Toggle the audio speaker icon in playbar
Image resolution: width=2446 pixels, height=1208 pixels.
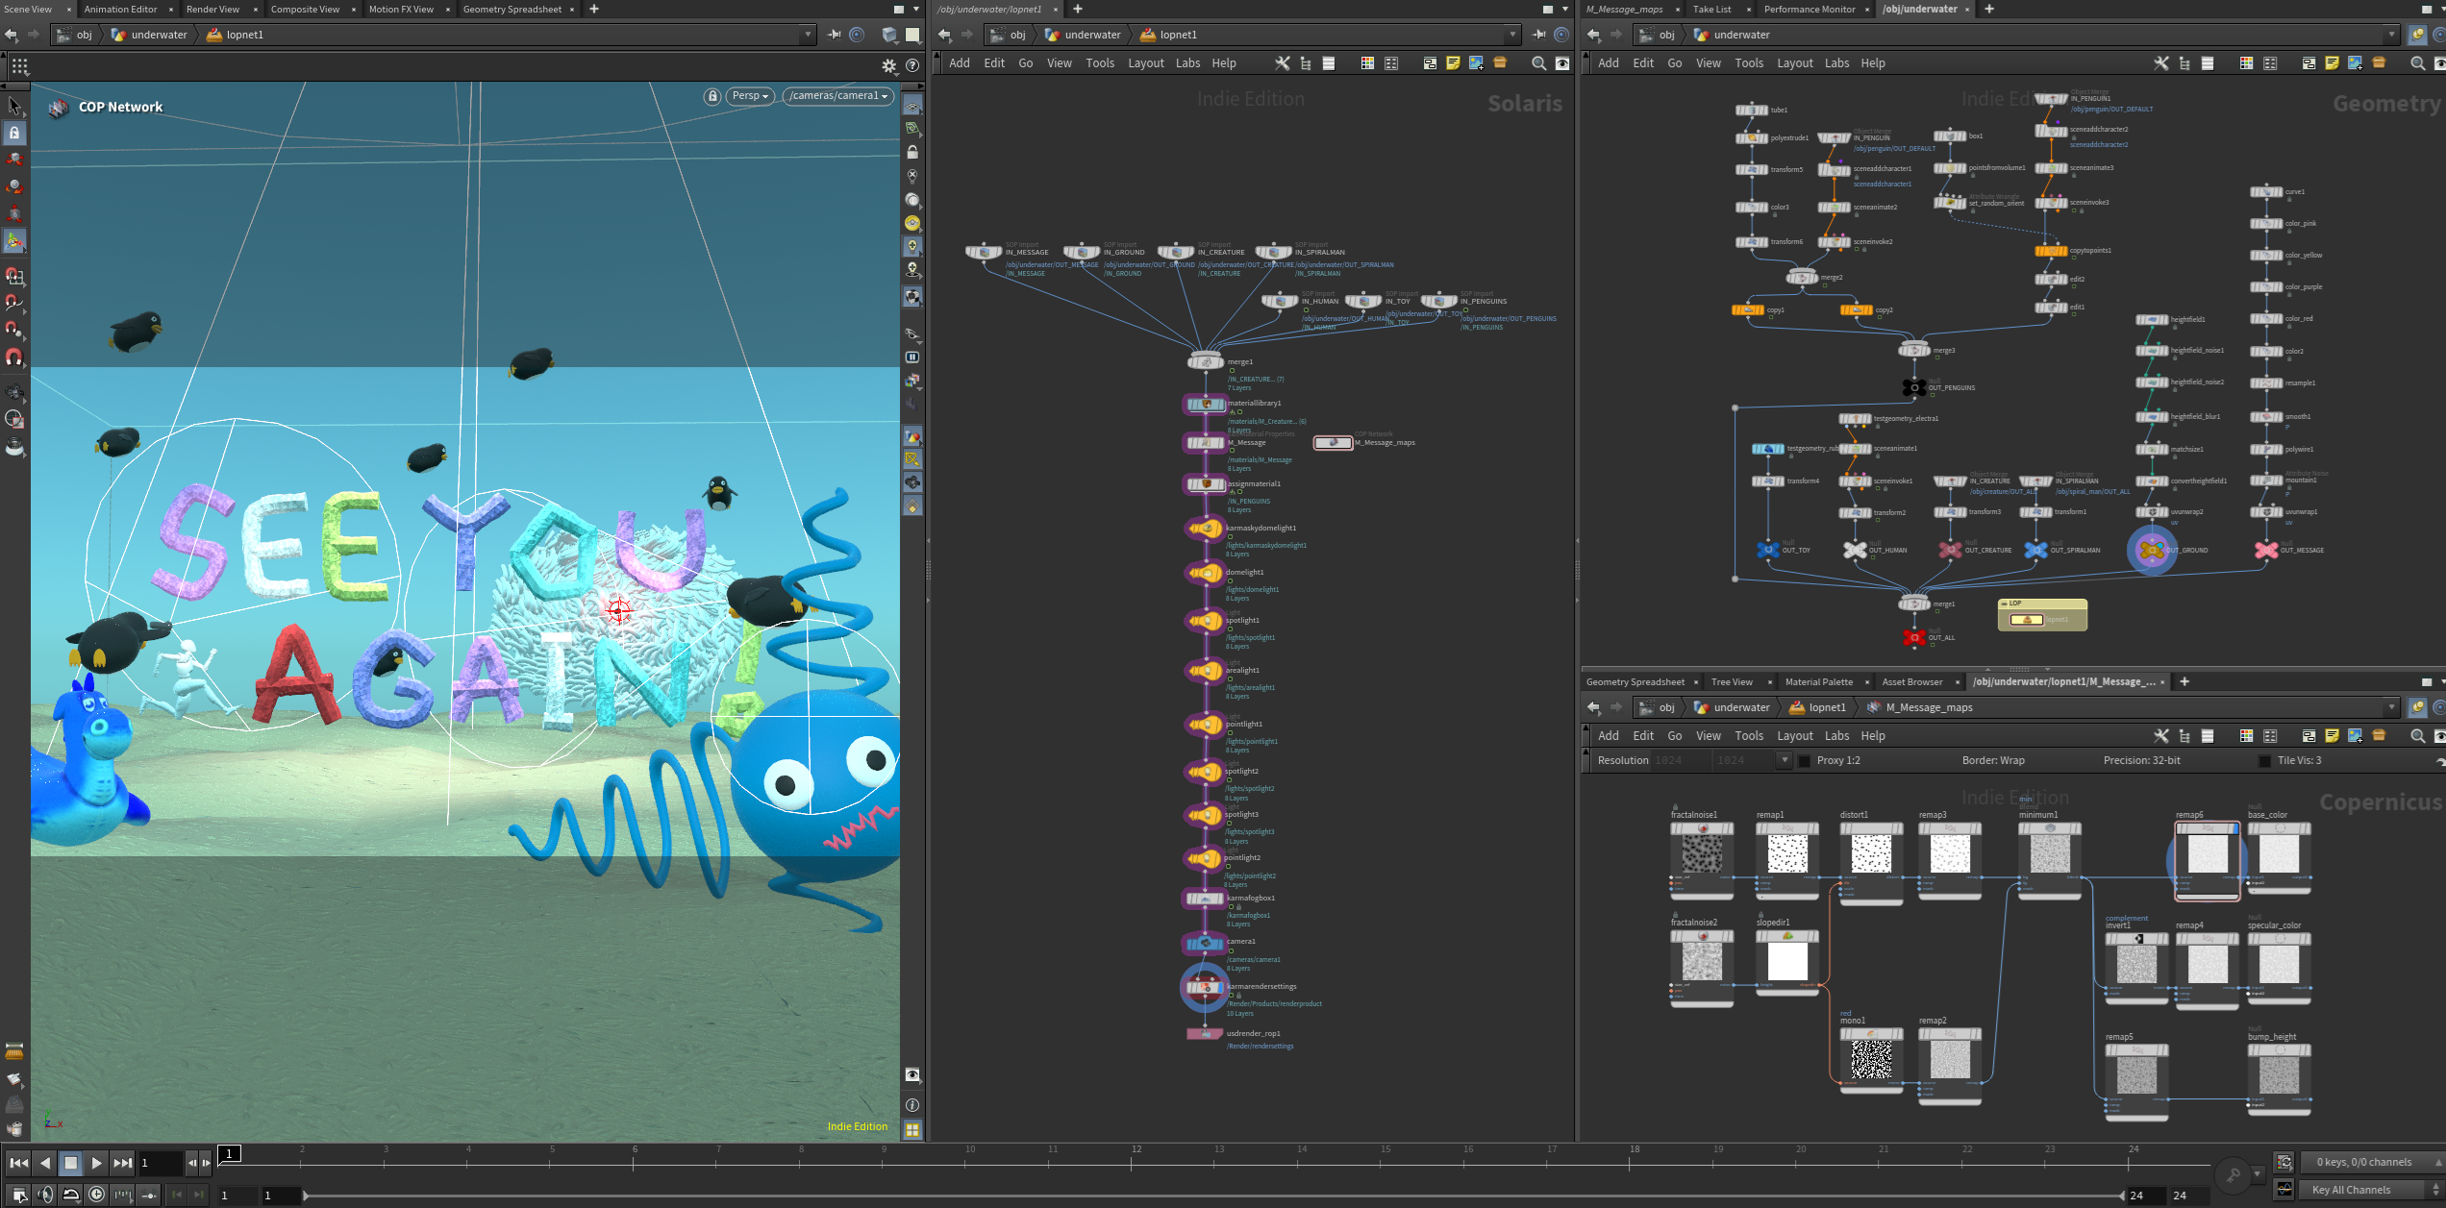(45, 1195)
